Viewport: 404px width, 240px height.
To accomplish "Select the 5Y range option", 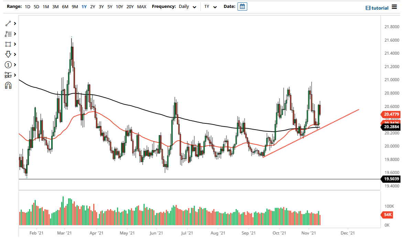I will (x=110, y=6).
